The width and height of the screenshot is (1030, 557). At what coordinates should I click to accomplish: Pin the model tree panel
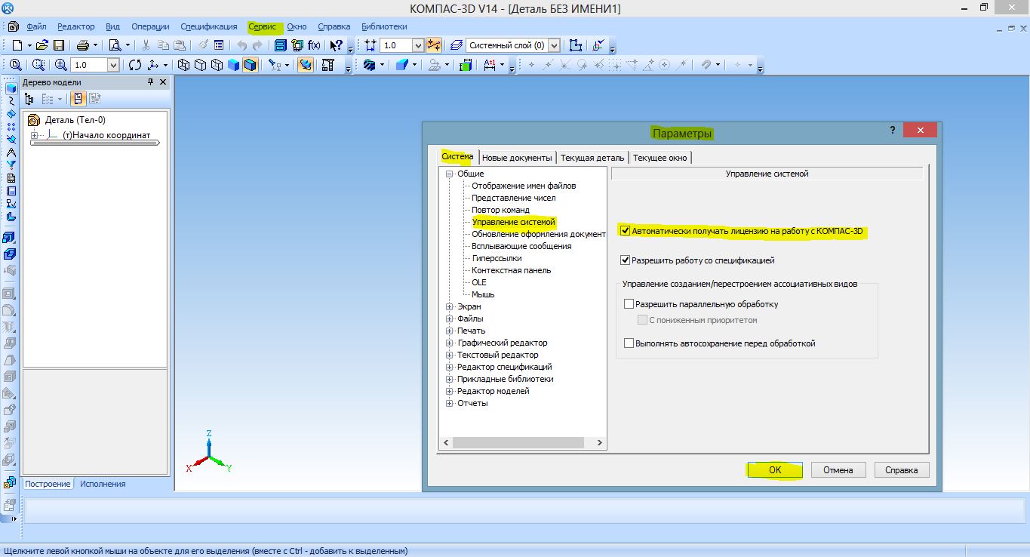[150, 82]
